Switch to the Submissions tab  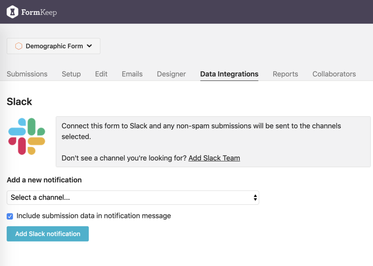(27, 74)
